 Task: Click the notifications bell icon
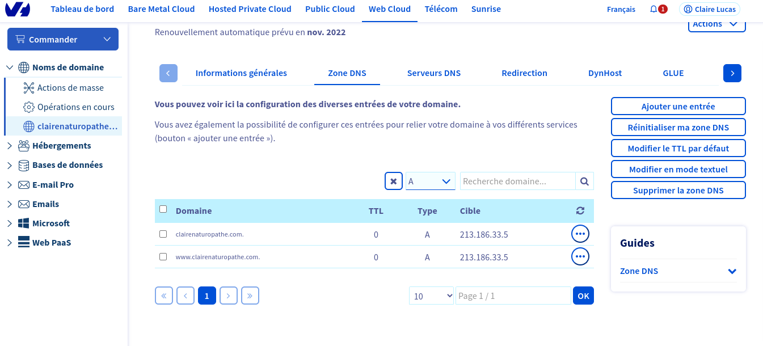click(654, 10)
